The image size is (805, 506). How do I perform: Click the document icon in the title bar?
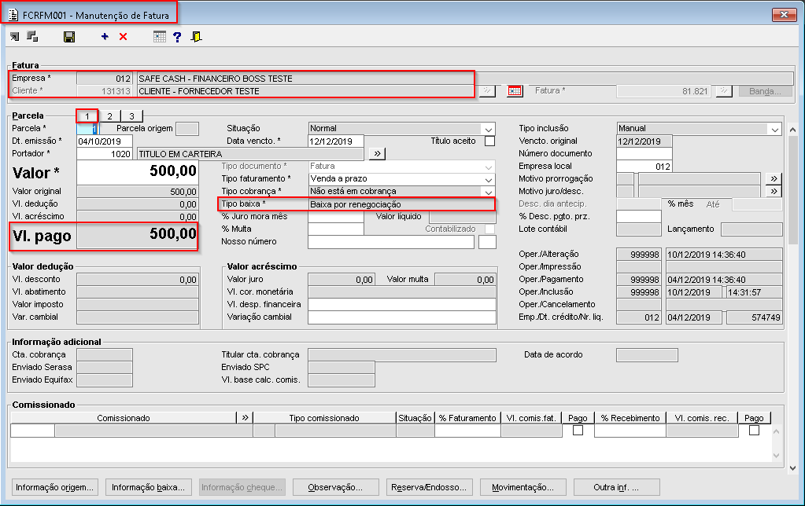tap(13, 15)
